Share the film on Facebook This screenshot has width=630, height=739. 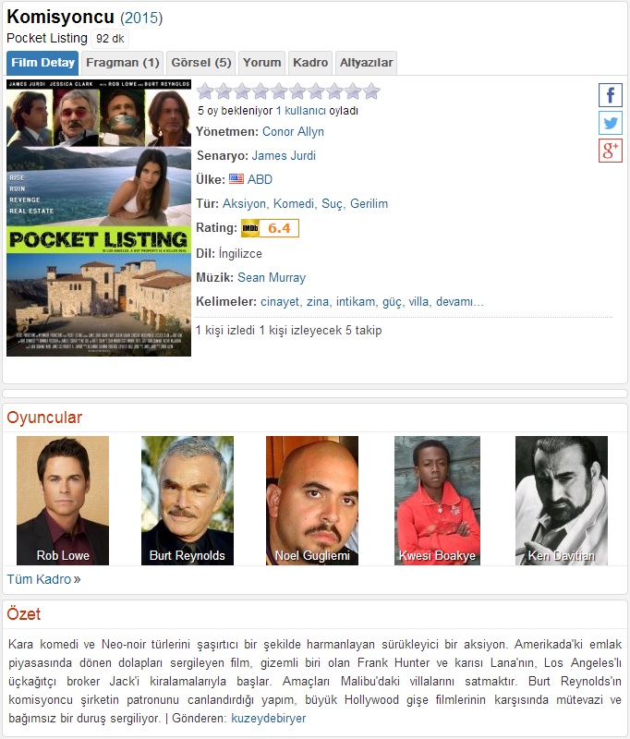click(611, 95)
